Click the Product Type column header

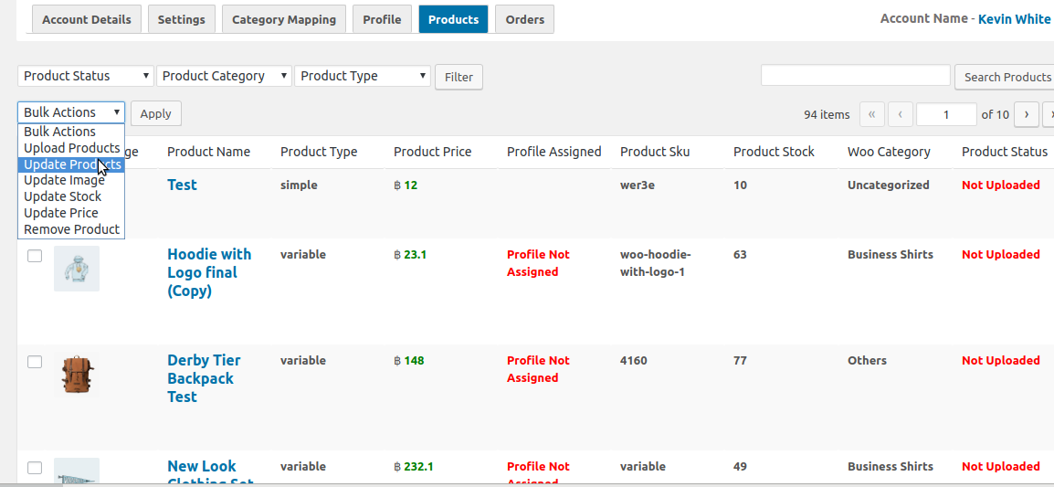click(319, 152)
